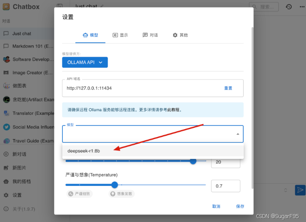Click 保存 to save settings
Image resolution: width=306 pixels, height=222 pixels.
click(x=240, y=206)
